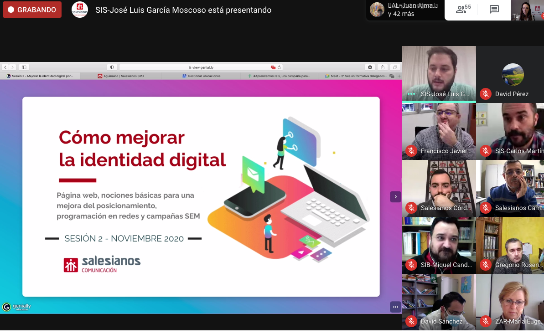Viewport: 544px width, 334px height.
Task: Click muted mic icon on David Pérez
Action: click(486, 94)
